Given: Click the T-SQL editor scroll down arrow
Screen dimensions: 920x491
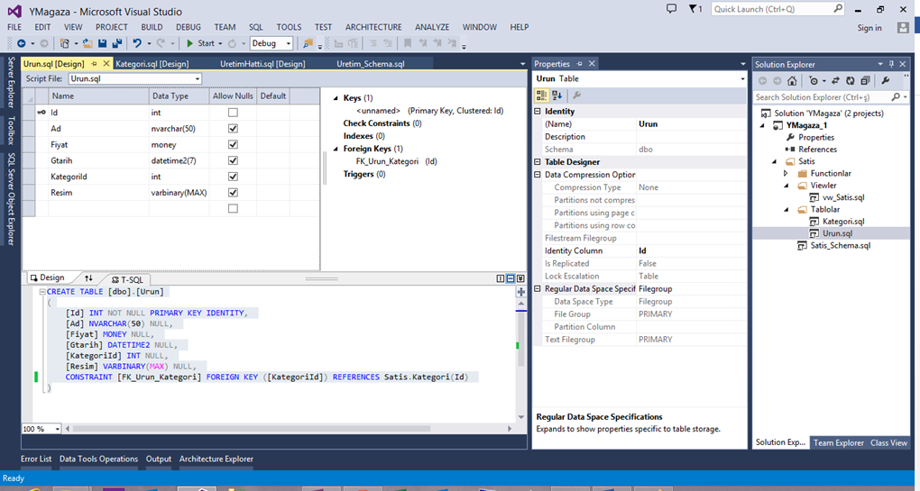Looking at the screenshot, I should tap(521, 417).
